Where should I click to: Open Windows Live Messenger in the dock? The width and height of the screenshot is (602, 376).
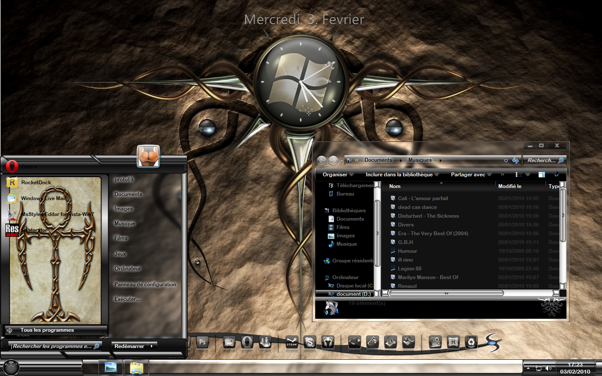click(265, 342)
